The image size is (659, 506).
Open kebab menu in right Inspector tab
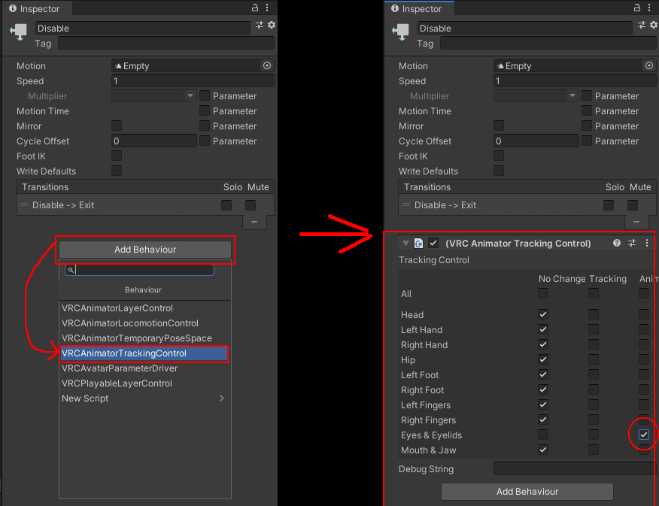[649, 8]
